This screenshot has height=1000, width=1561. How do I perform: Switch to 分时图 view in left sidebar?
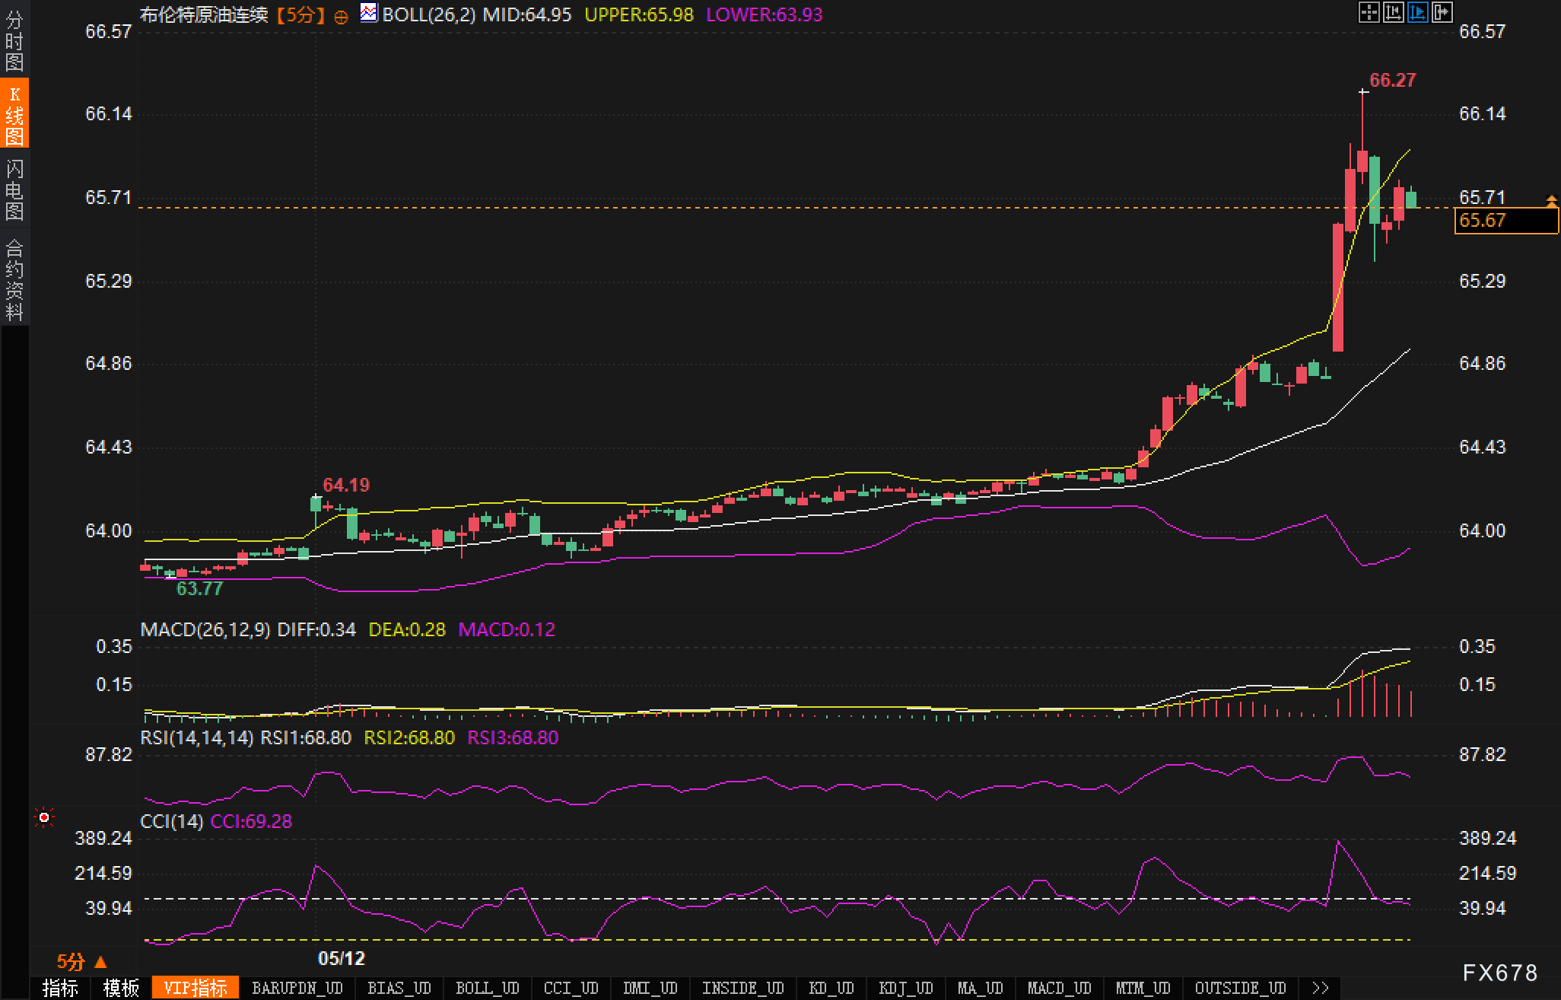pos(14,41)
